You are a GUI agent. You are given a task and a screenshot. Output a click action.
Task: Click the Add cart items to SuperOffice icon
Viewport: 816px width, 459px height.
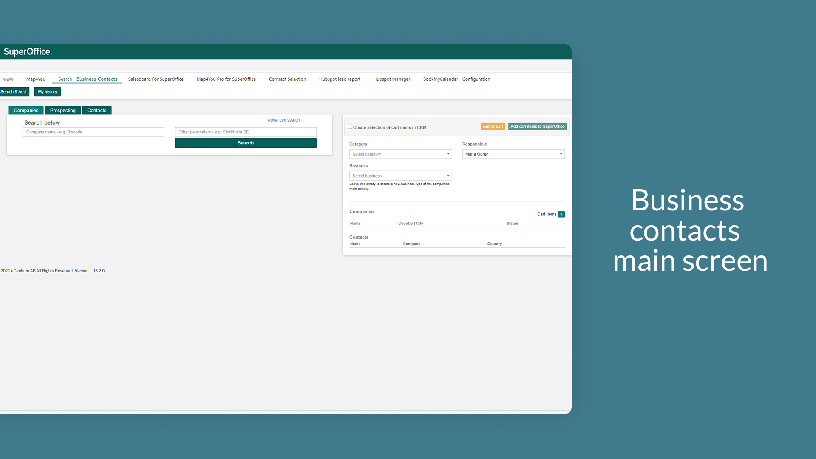pyautogui.click(x=537, y=127)
